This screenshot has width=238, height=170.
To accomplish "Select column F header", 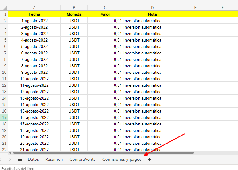I will coord(222,8).
